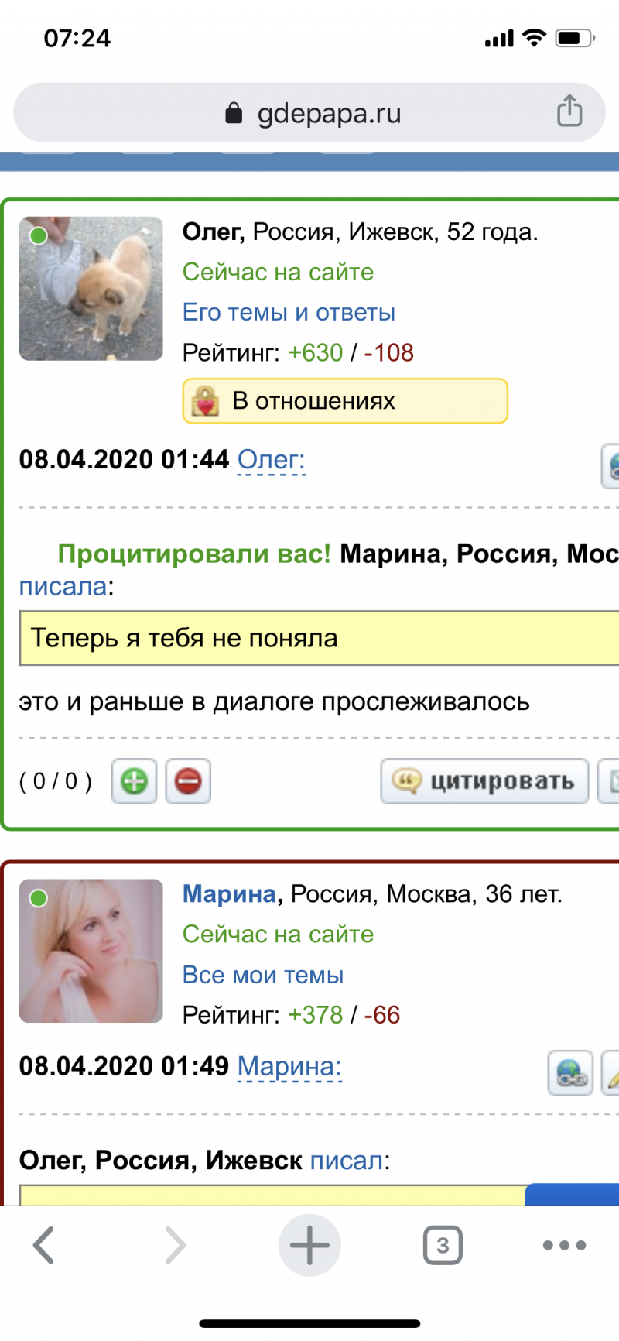Downvote Oleg's post with red minus
Viewport: 619px width, 1341px height.
pyautogui.click(x=188, y=781)
